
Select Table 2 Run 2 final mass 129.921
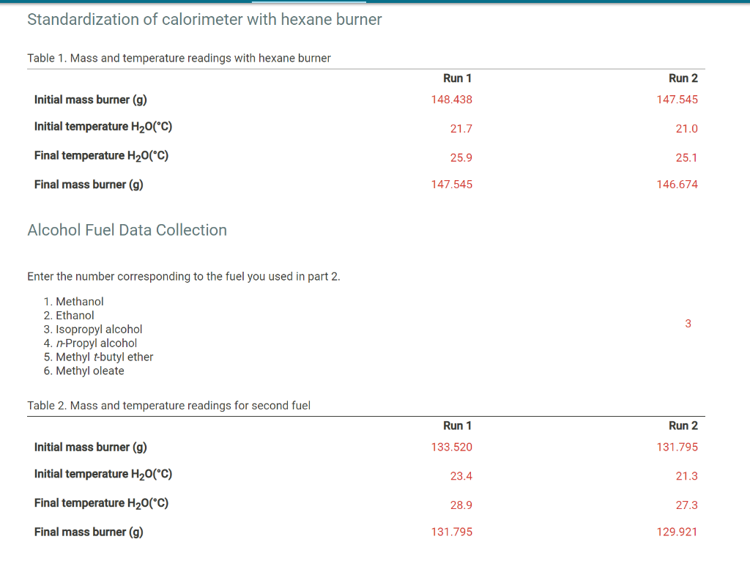tap(677, 532)
